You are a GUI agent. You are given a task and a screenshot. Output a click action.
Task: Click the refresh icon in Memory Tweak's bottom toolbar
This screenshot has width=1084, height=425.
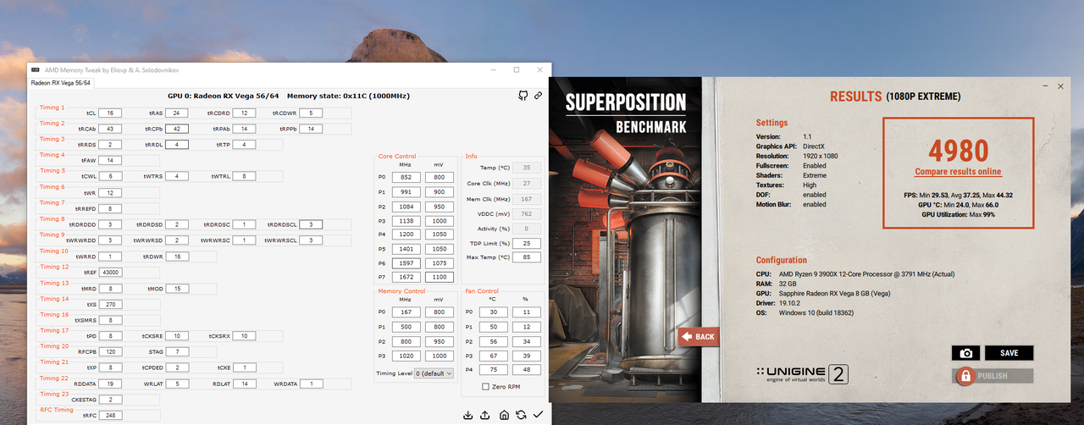pyautogui.click(x=521, y=415)
